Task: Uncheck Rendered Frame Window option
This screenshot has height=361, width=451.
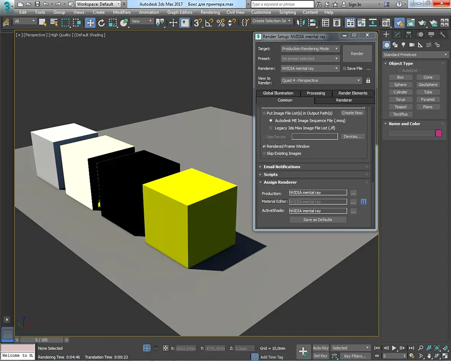Action: (x=264, y=146)
